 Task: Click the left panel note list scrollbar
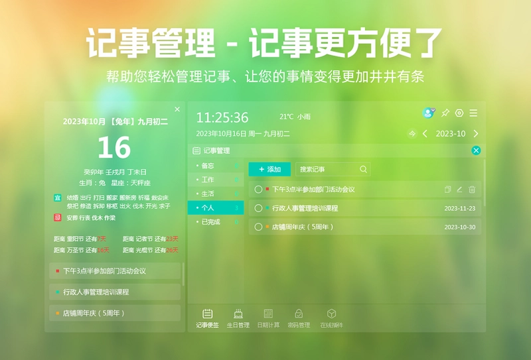click(x=183, y=274)
